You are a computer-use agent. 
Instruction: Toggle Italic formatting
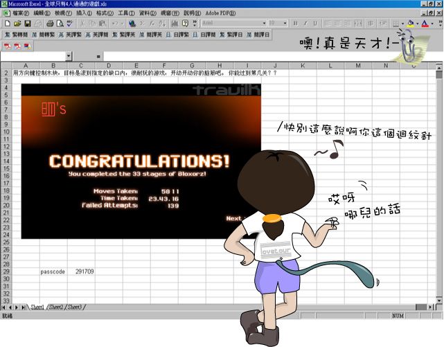coord(305,24)
